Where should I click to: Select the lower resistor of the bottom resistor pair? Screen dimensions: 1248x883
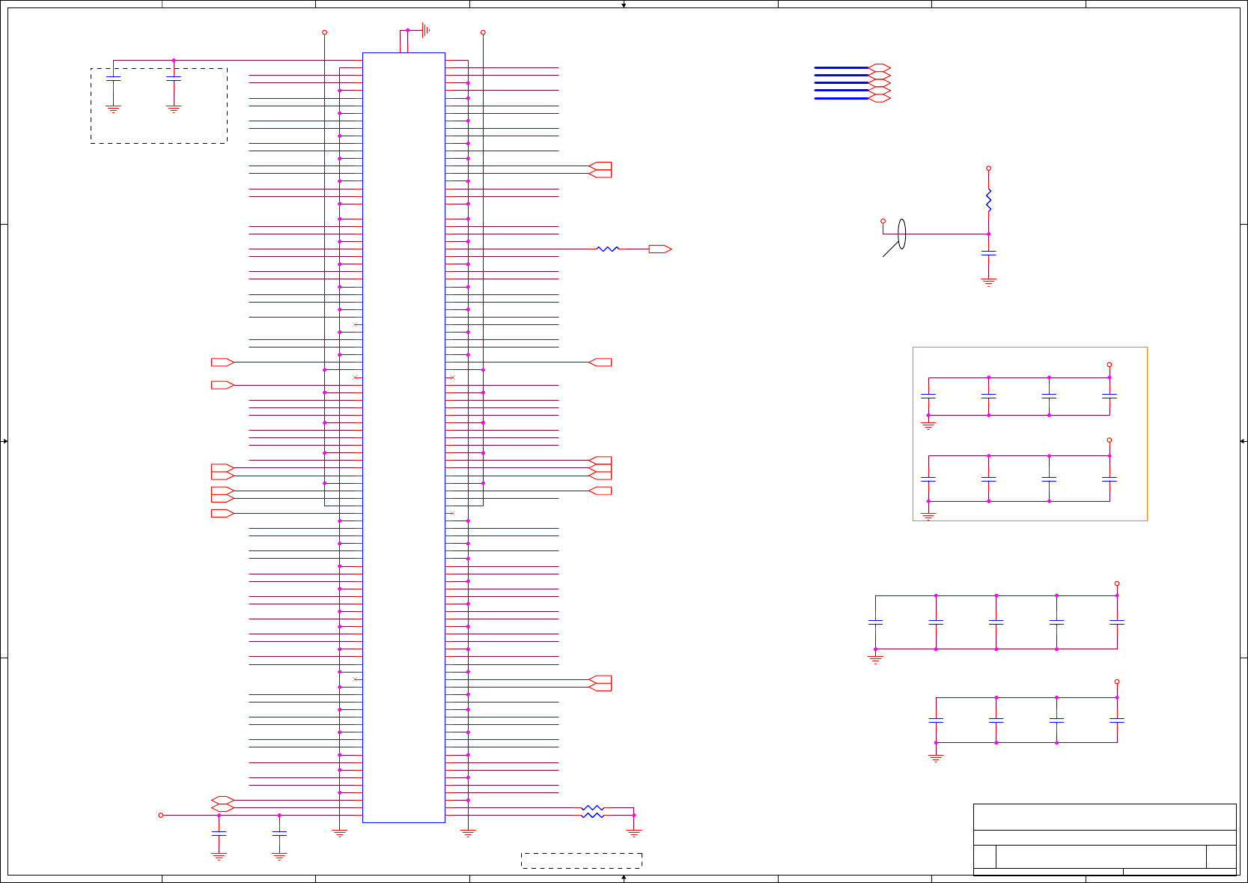(x=592, y=815)
